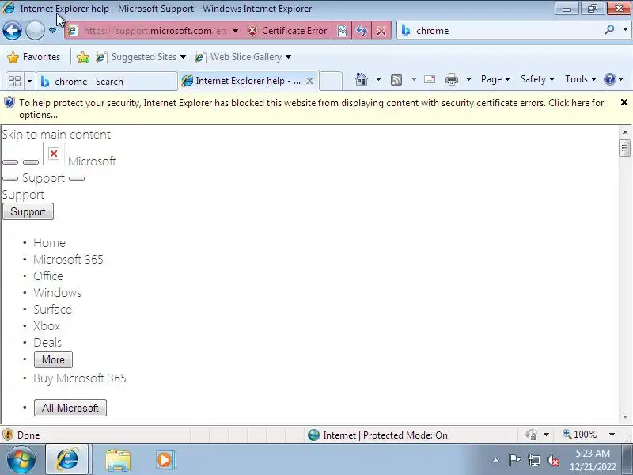Click the All Microsoft button

tap(70, 408)
